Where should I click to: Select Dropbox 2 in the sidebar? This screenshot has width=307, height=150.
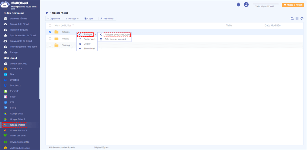click(x=15, y=85)
